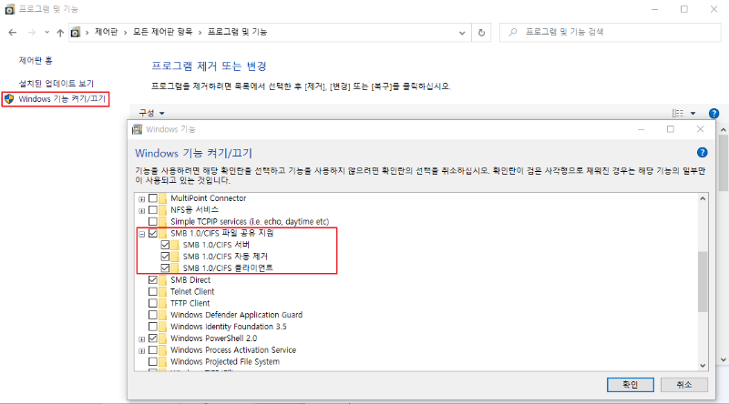Click the folder icon of Windows PowerShell 2.0
The width and height of the screenshot is (729, 404).
163,338
